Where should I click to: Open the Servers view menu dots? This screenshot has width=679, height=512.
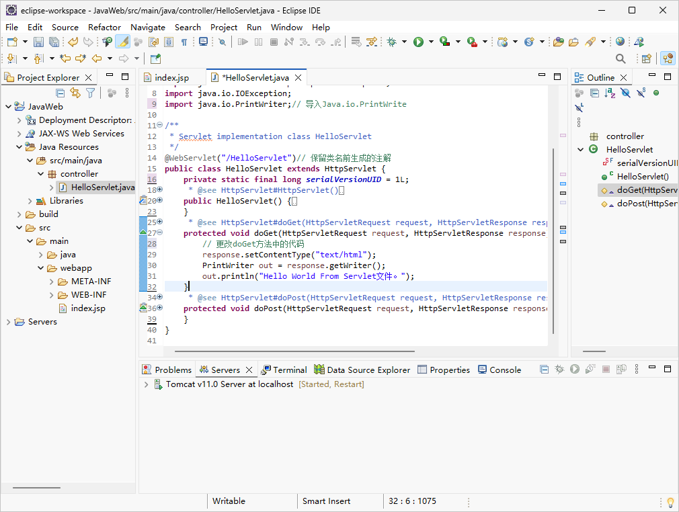637,369
